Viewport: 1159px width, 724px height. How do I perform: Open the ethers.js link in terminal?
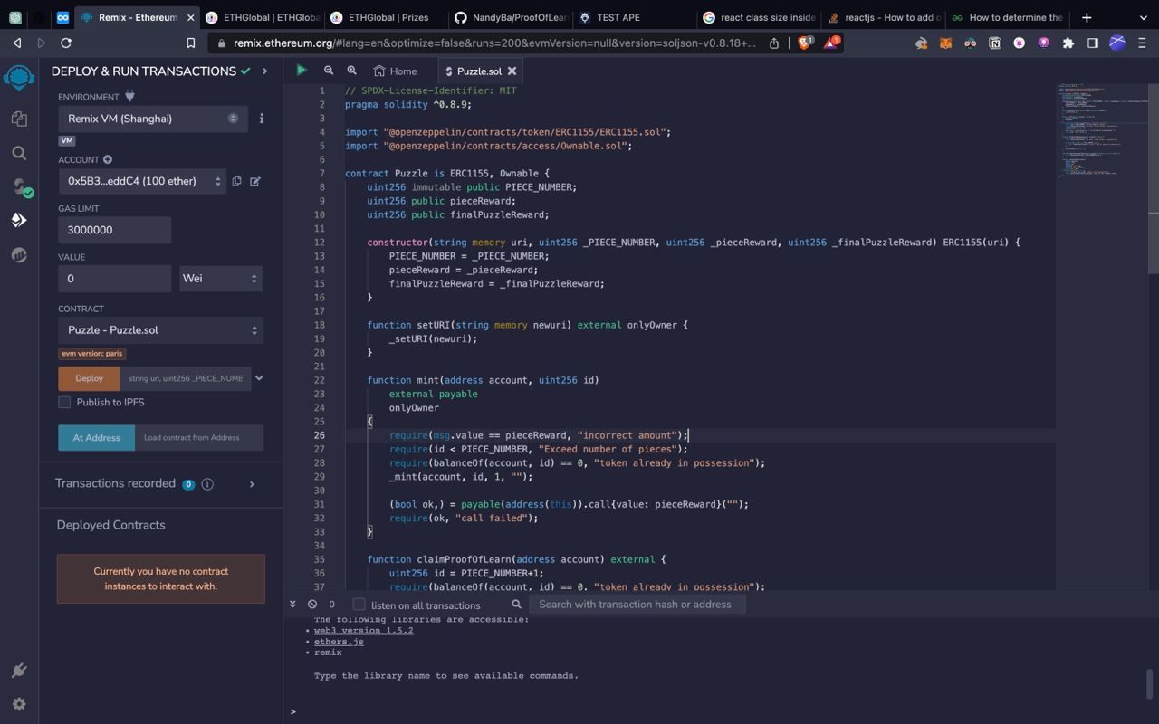click(x=339, y=642)
